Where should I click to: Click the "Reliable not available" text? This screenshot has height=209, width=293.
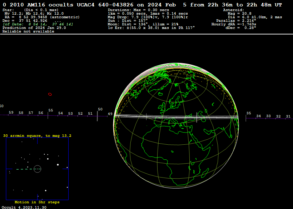tap(28, 31)
